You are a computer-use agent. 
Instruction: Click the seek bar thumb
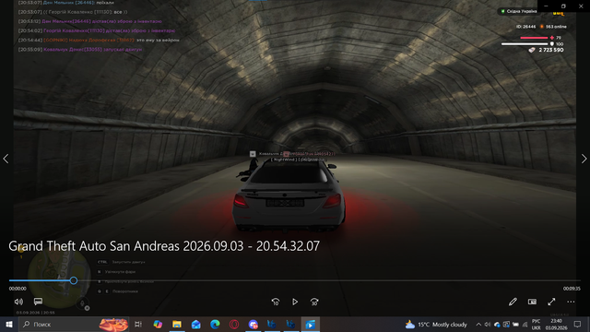pyautogui.click(x=74, y=280)
